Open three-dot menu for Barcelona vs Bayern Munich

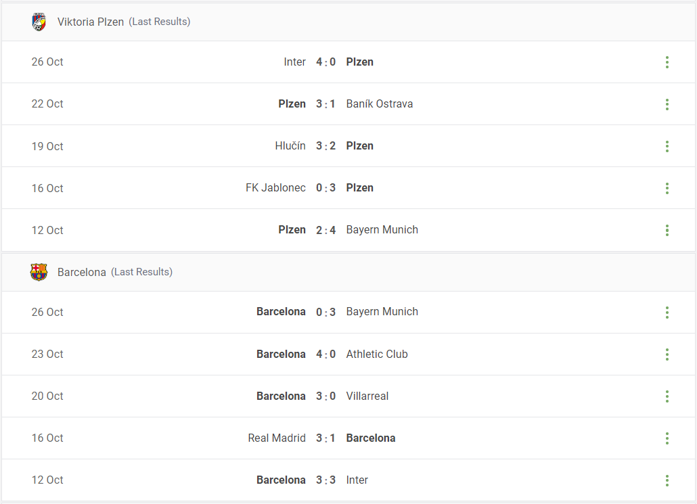coord(667,313)
